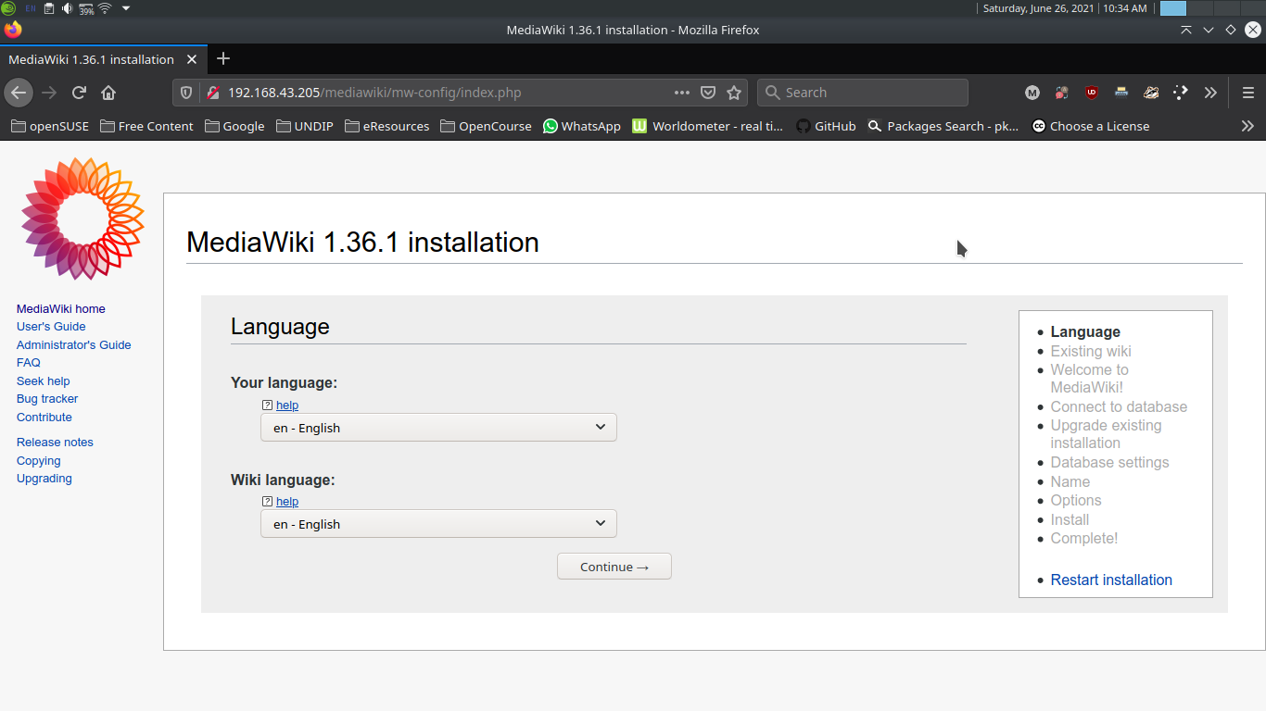The height and width of the screenshot is (711, 1266).
Task: Open the dotted arrow extension icon
Action: tap(1181, 93)
